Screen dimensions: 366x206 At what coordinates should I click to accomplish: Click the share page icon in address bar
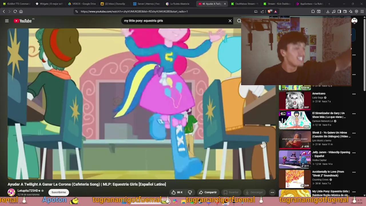[262, 11]
